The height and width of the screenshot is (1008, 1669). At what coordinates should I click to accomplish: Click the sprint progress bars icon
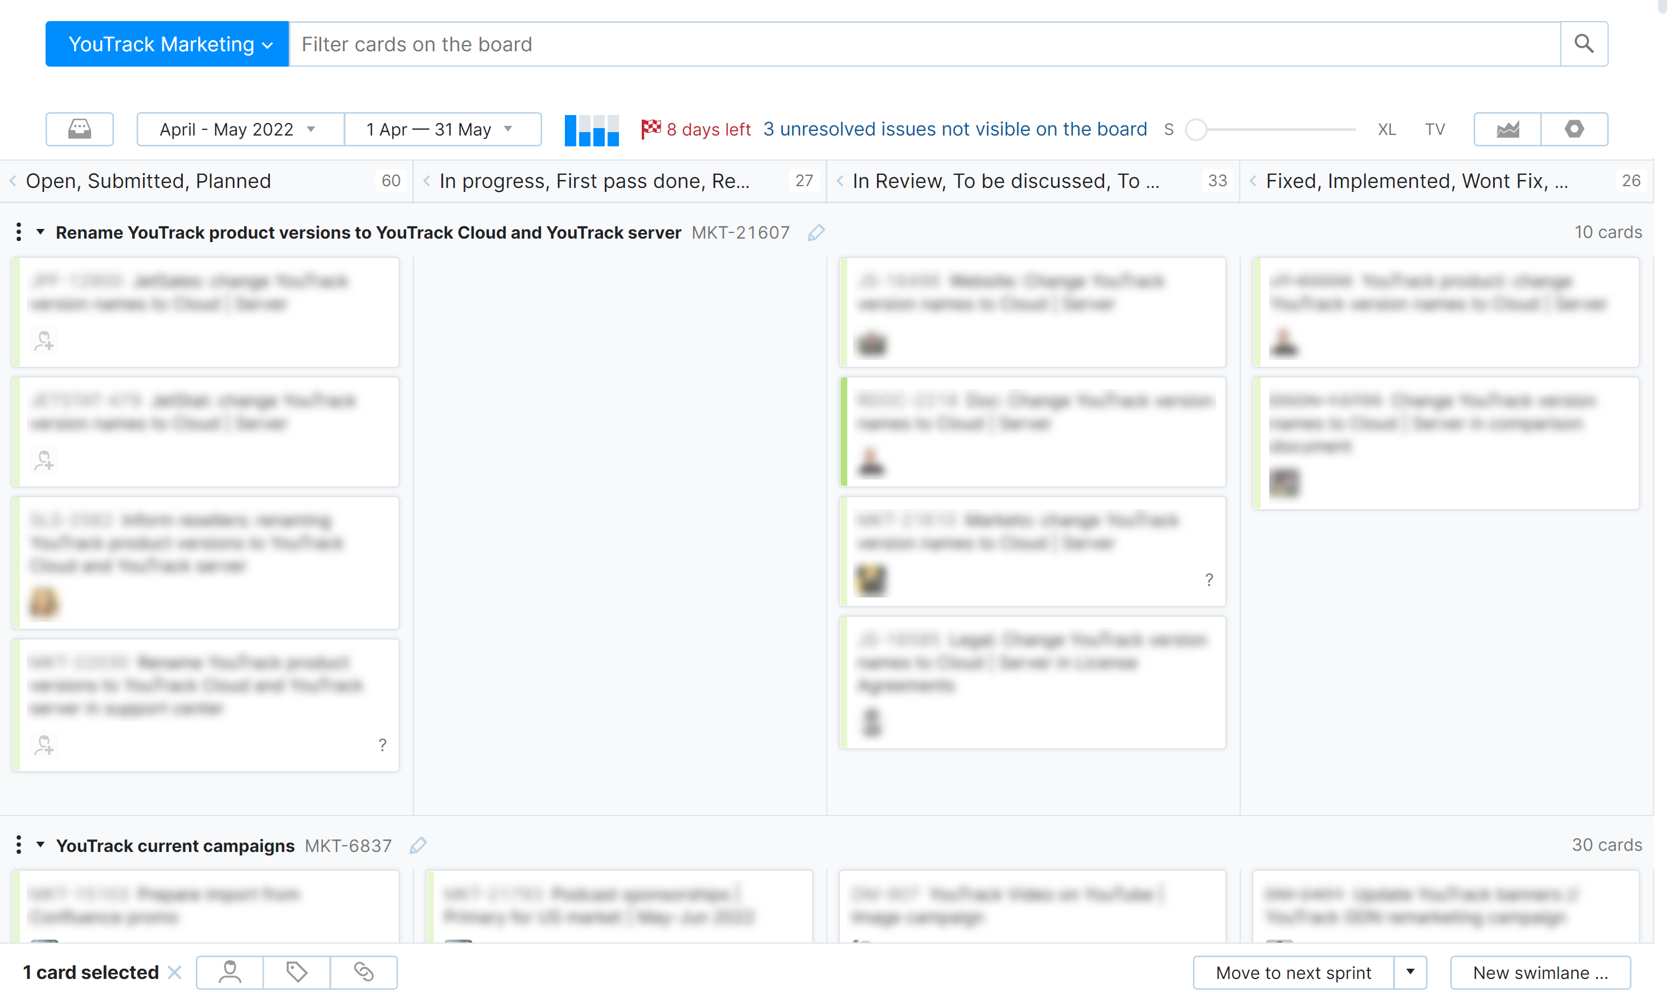591,129
